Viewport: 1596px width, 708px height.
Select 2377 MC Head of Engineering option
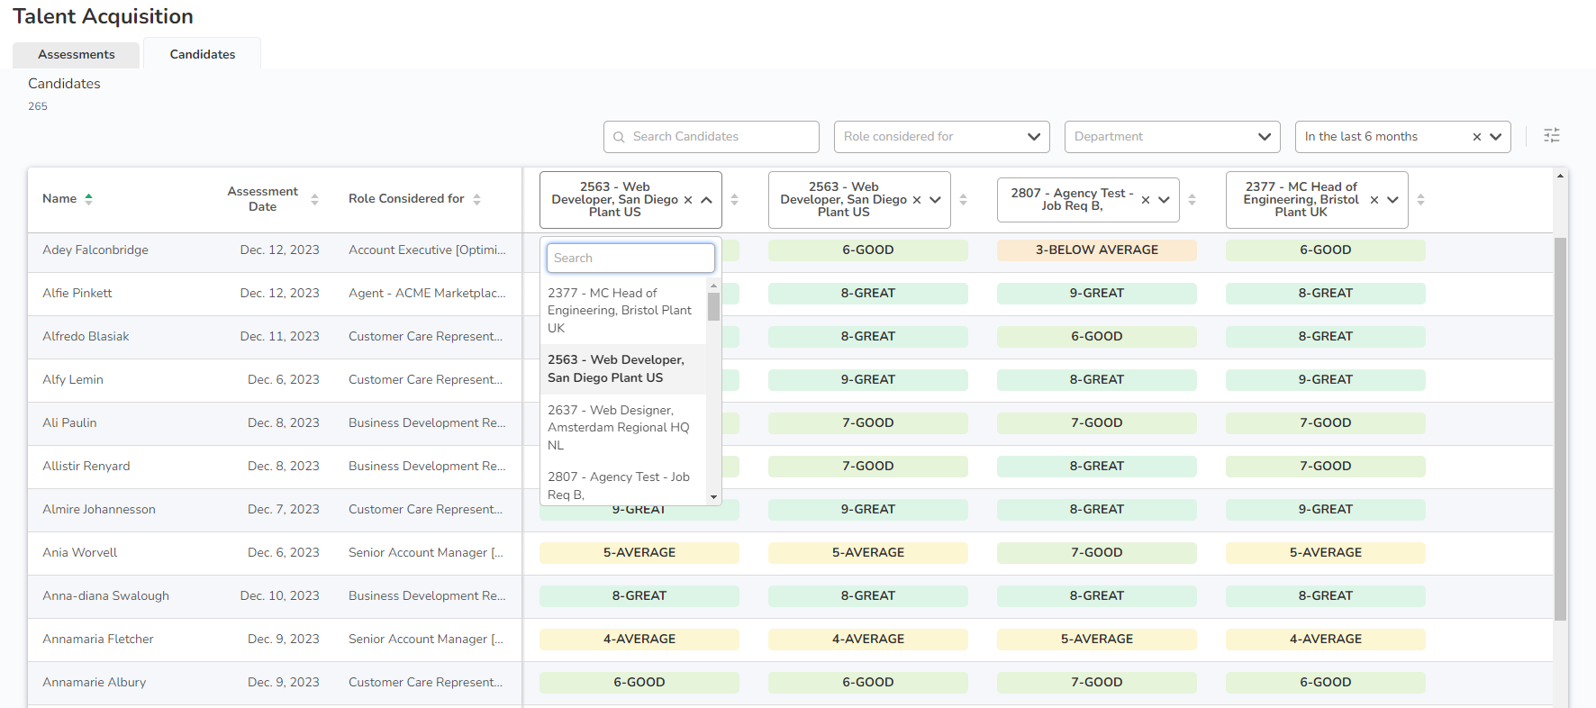[x=621, y=310]
